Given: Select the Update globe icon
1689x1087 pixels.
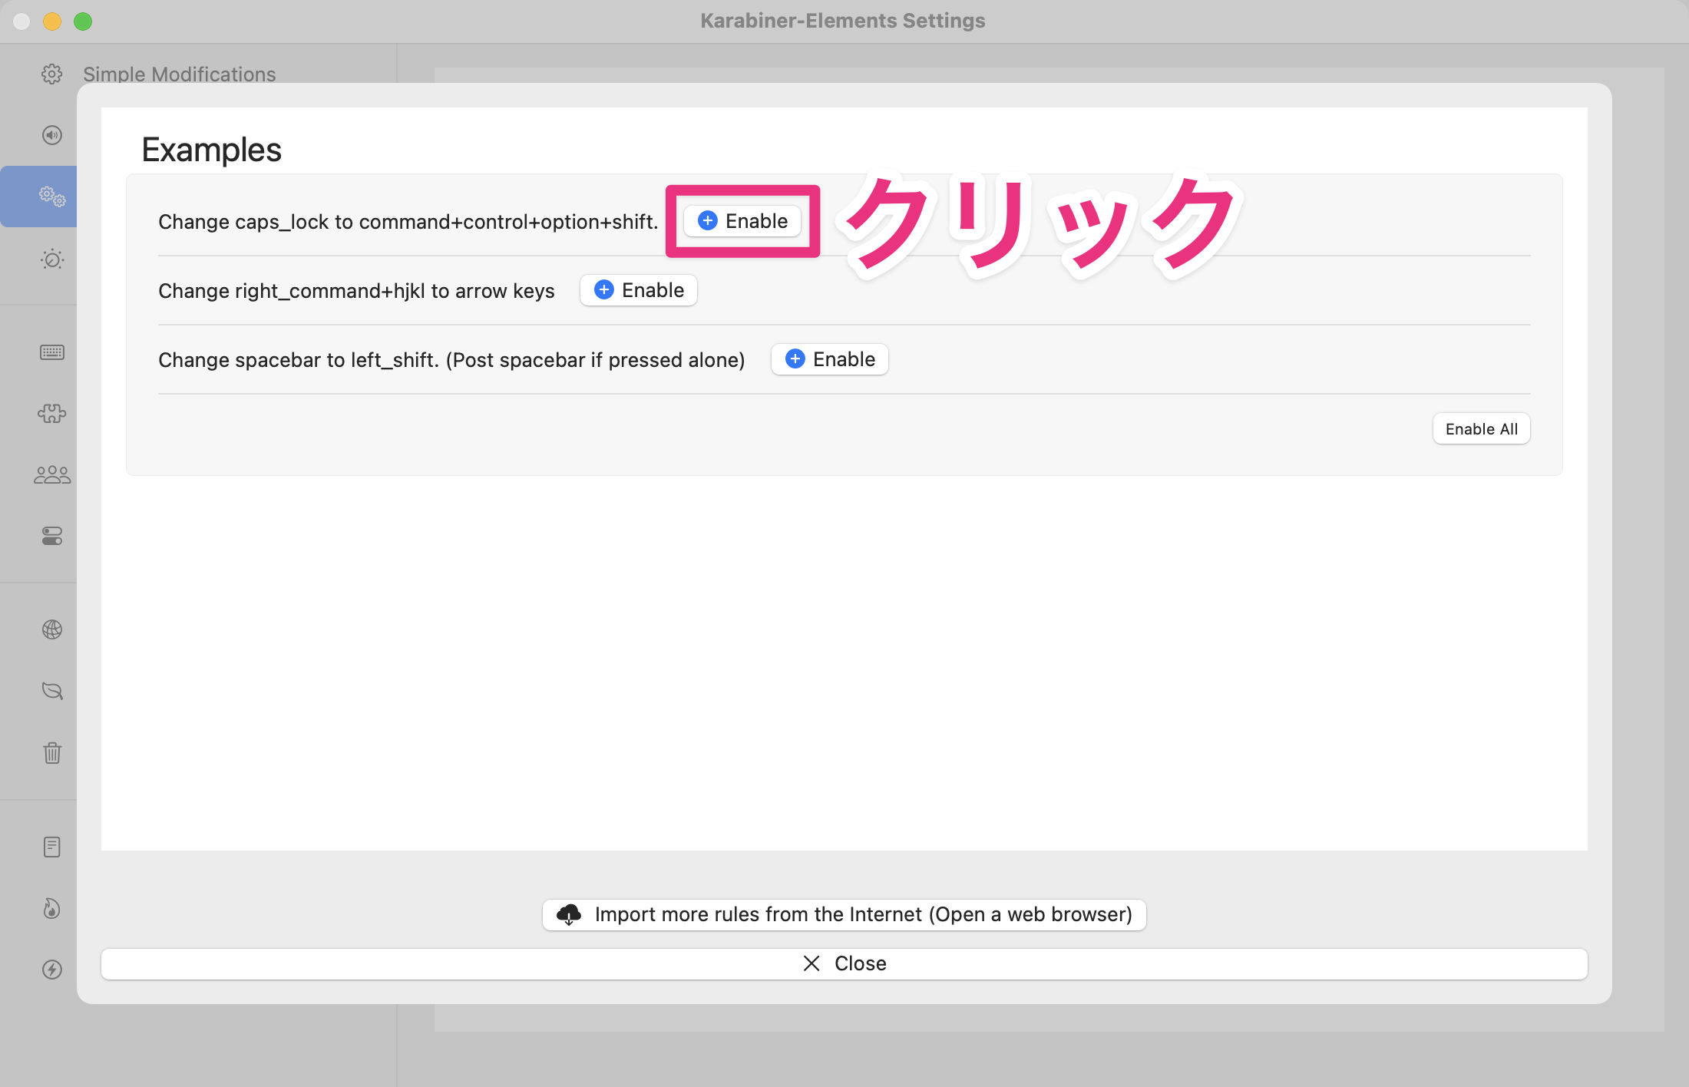Looking at the screenshot, I should click(51, 629).
